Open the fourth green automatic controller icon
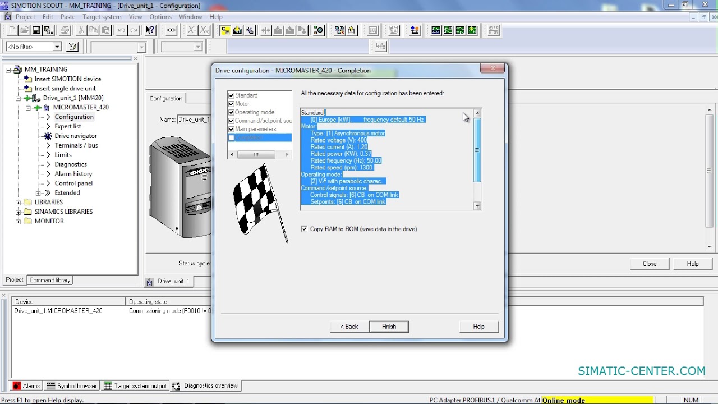Viewport: 718px width, 404px height. [472, 30]
